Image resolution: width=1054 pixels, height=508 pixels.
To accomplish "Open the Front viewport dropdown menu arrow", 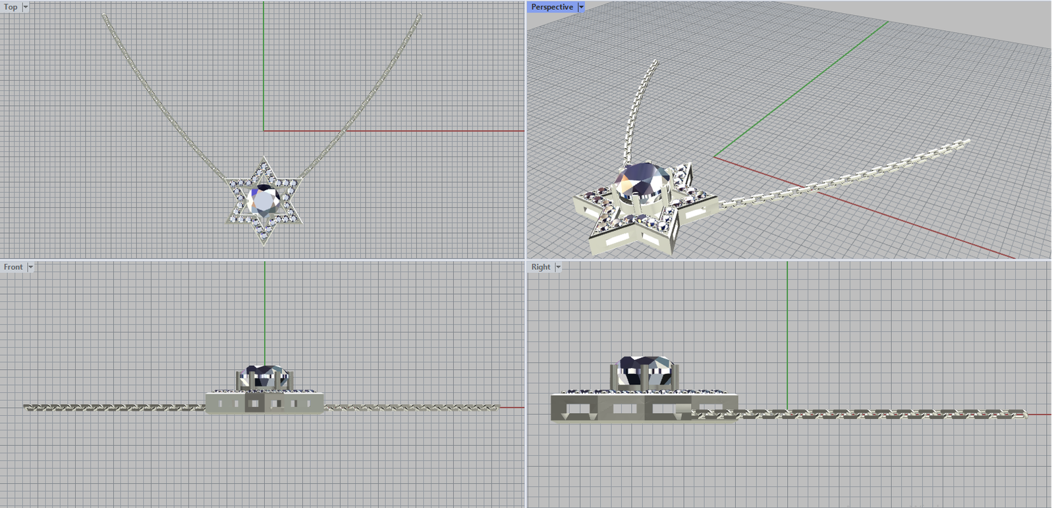I will click(30, 267).
